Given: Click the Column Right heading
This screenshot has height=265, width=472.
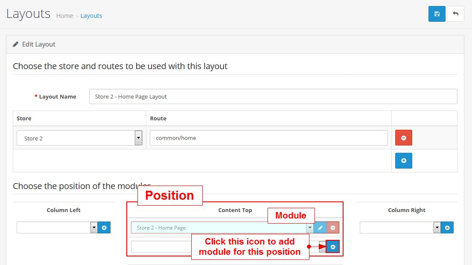Looking at the screenshot, I should click(407, 210).
